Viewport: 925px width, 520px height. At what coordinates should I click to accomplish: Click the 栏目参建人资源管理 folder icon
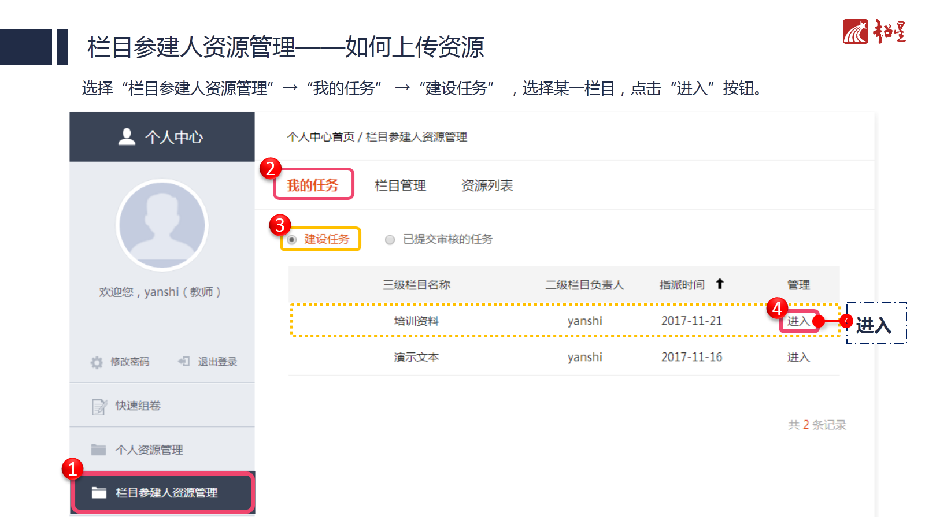99,492
